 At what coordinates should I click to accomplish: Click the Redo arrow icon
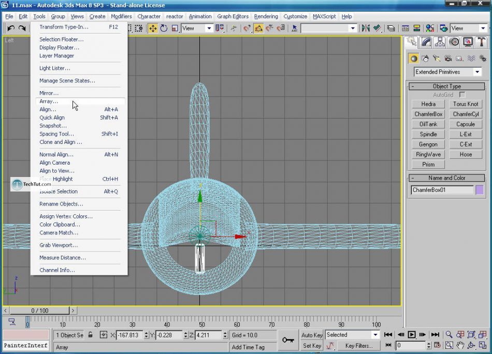click(22, 28)
